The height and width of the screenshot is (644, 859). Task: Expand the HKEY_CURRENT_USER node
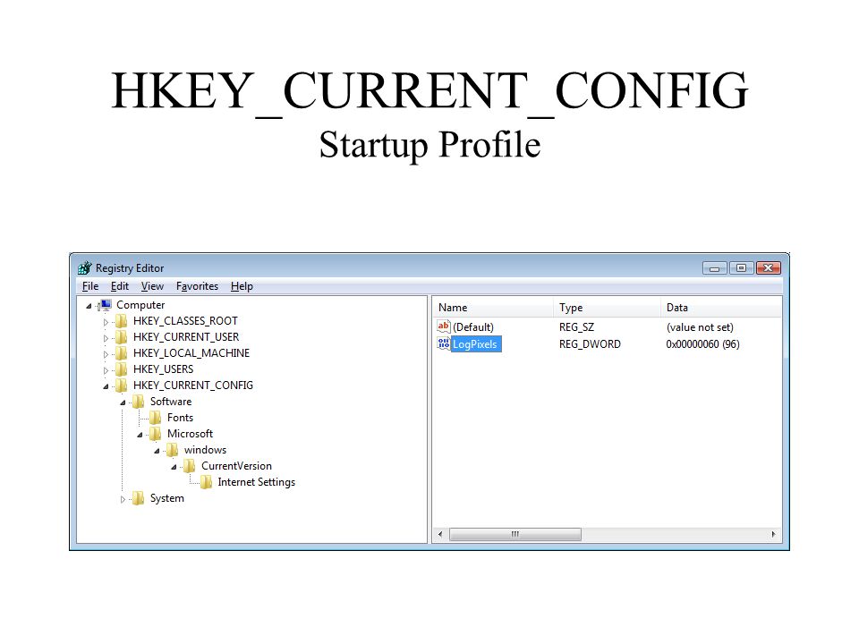[106, 338]
